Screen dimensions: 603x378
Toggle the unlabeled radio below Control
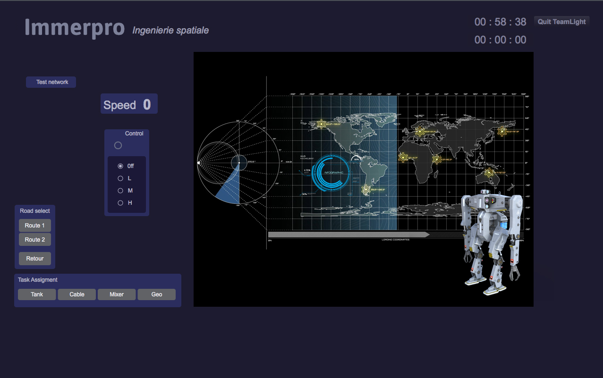pyautogui.click(x=118, y=145)
